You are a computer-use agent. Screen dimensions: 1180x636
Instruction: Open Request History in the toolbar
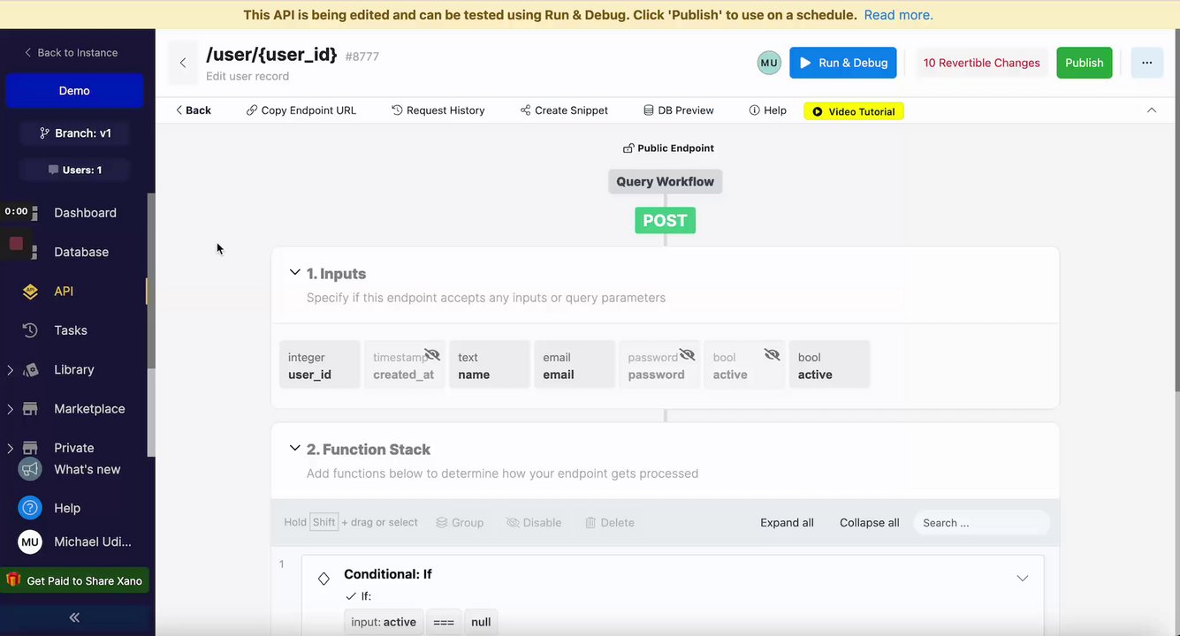438,110
